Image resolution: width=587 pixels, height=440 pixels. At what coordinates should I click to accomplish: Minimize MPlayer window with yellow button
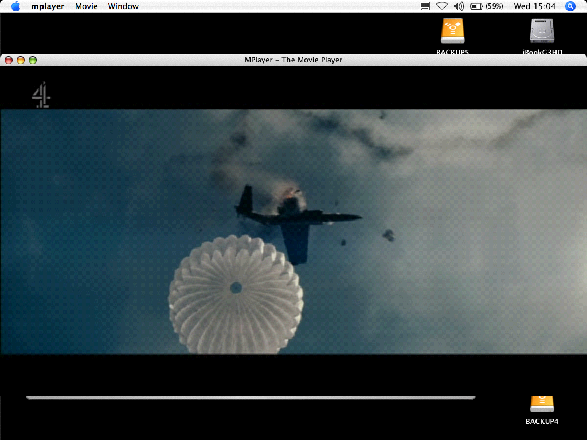pos(21,60)
